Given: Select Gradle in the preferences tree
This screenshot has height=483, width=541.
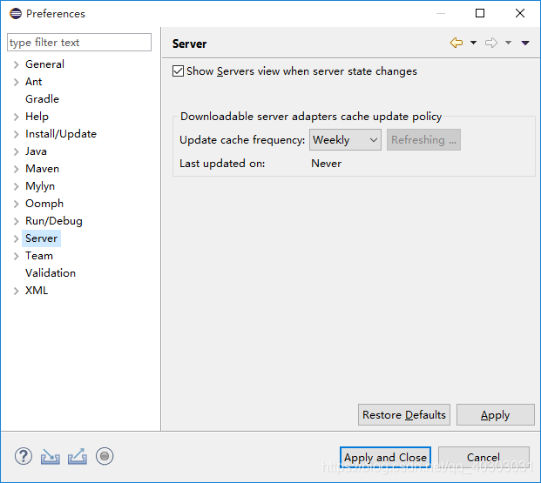Looking at the screenshot, I should click(x=42, y=99).
